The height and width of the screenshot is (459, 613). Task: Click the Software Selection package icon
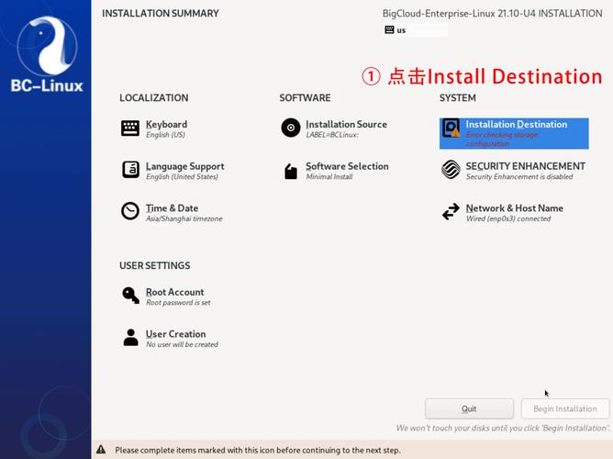coord(291,171)
